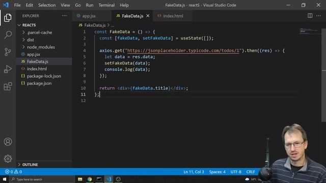The image size is (326, 183).
Task: Open the Explorer view in activity bar
Action: click(x=8, y=18)
